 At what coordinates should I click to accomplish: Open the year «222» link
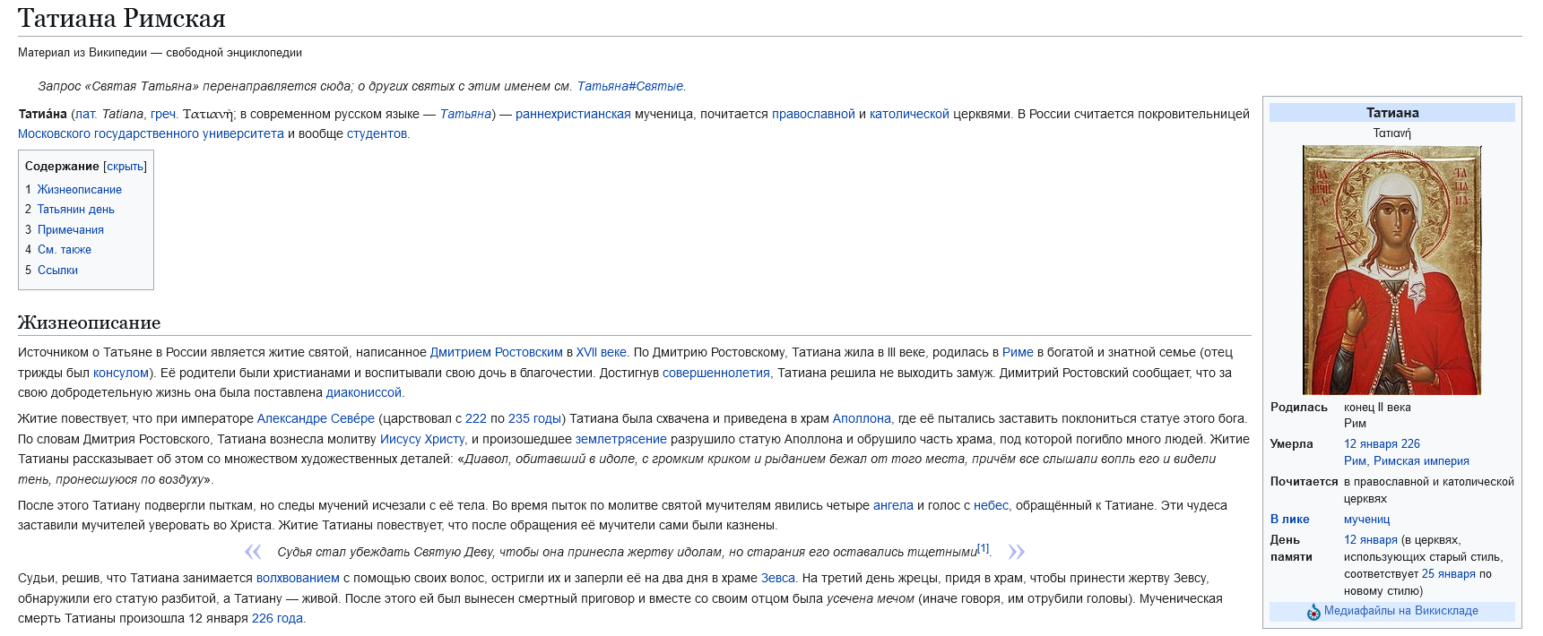pyautogui.click(x=475, y=419)
